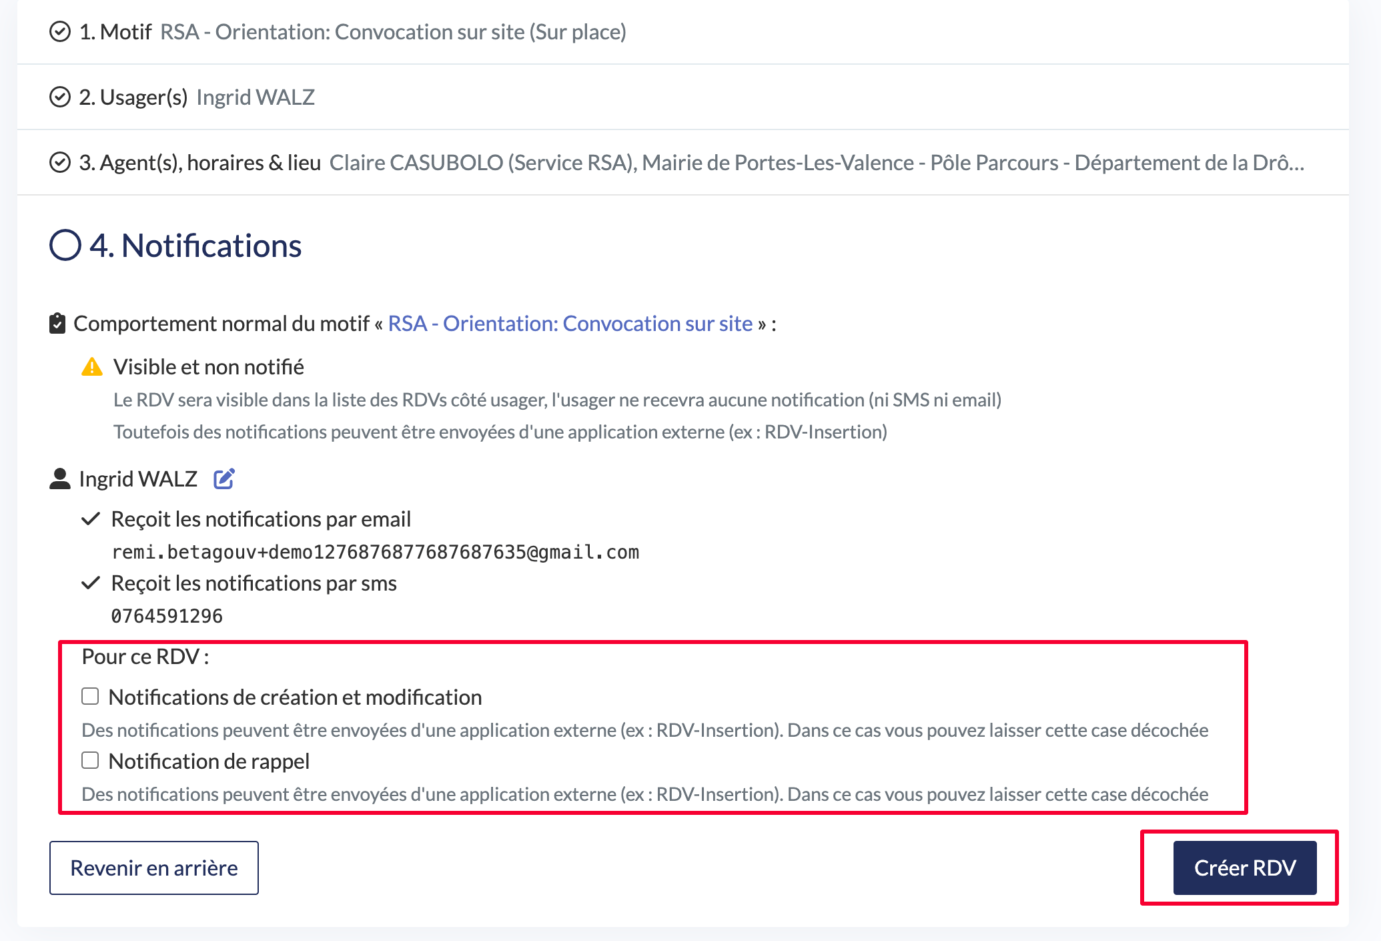
Task: Click the clipboard icon before Comportement normal
Action: point(57,324)
